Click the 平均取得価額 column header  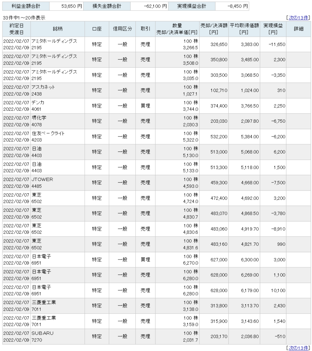244,29
